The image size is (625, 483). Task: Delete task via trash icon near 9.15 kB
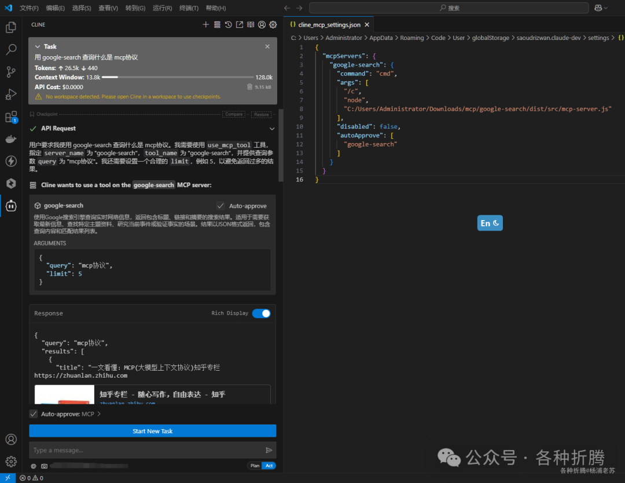(x=249, y=86)
